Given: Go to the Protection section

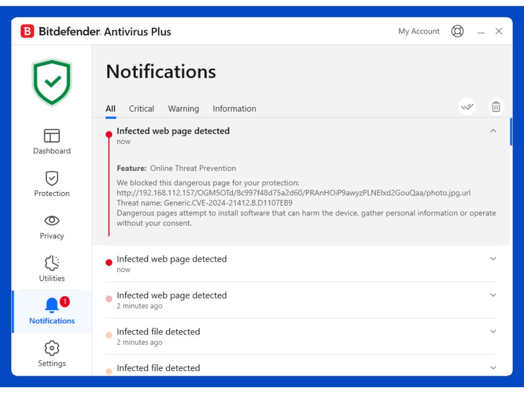Looking at the screenshot, I should pyautogui.click(x=52, y=184).
